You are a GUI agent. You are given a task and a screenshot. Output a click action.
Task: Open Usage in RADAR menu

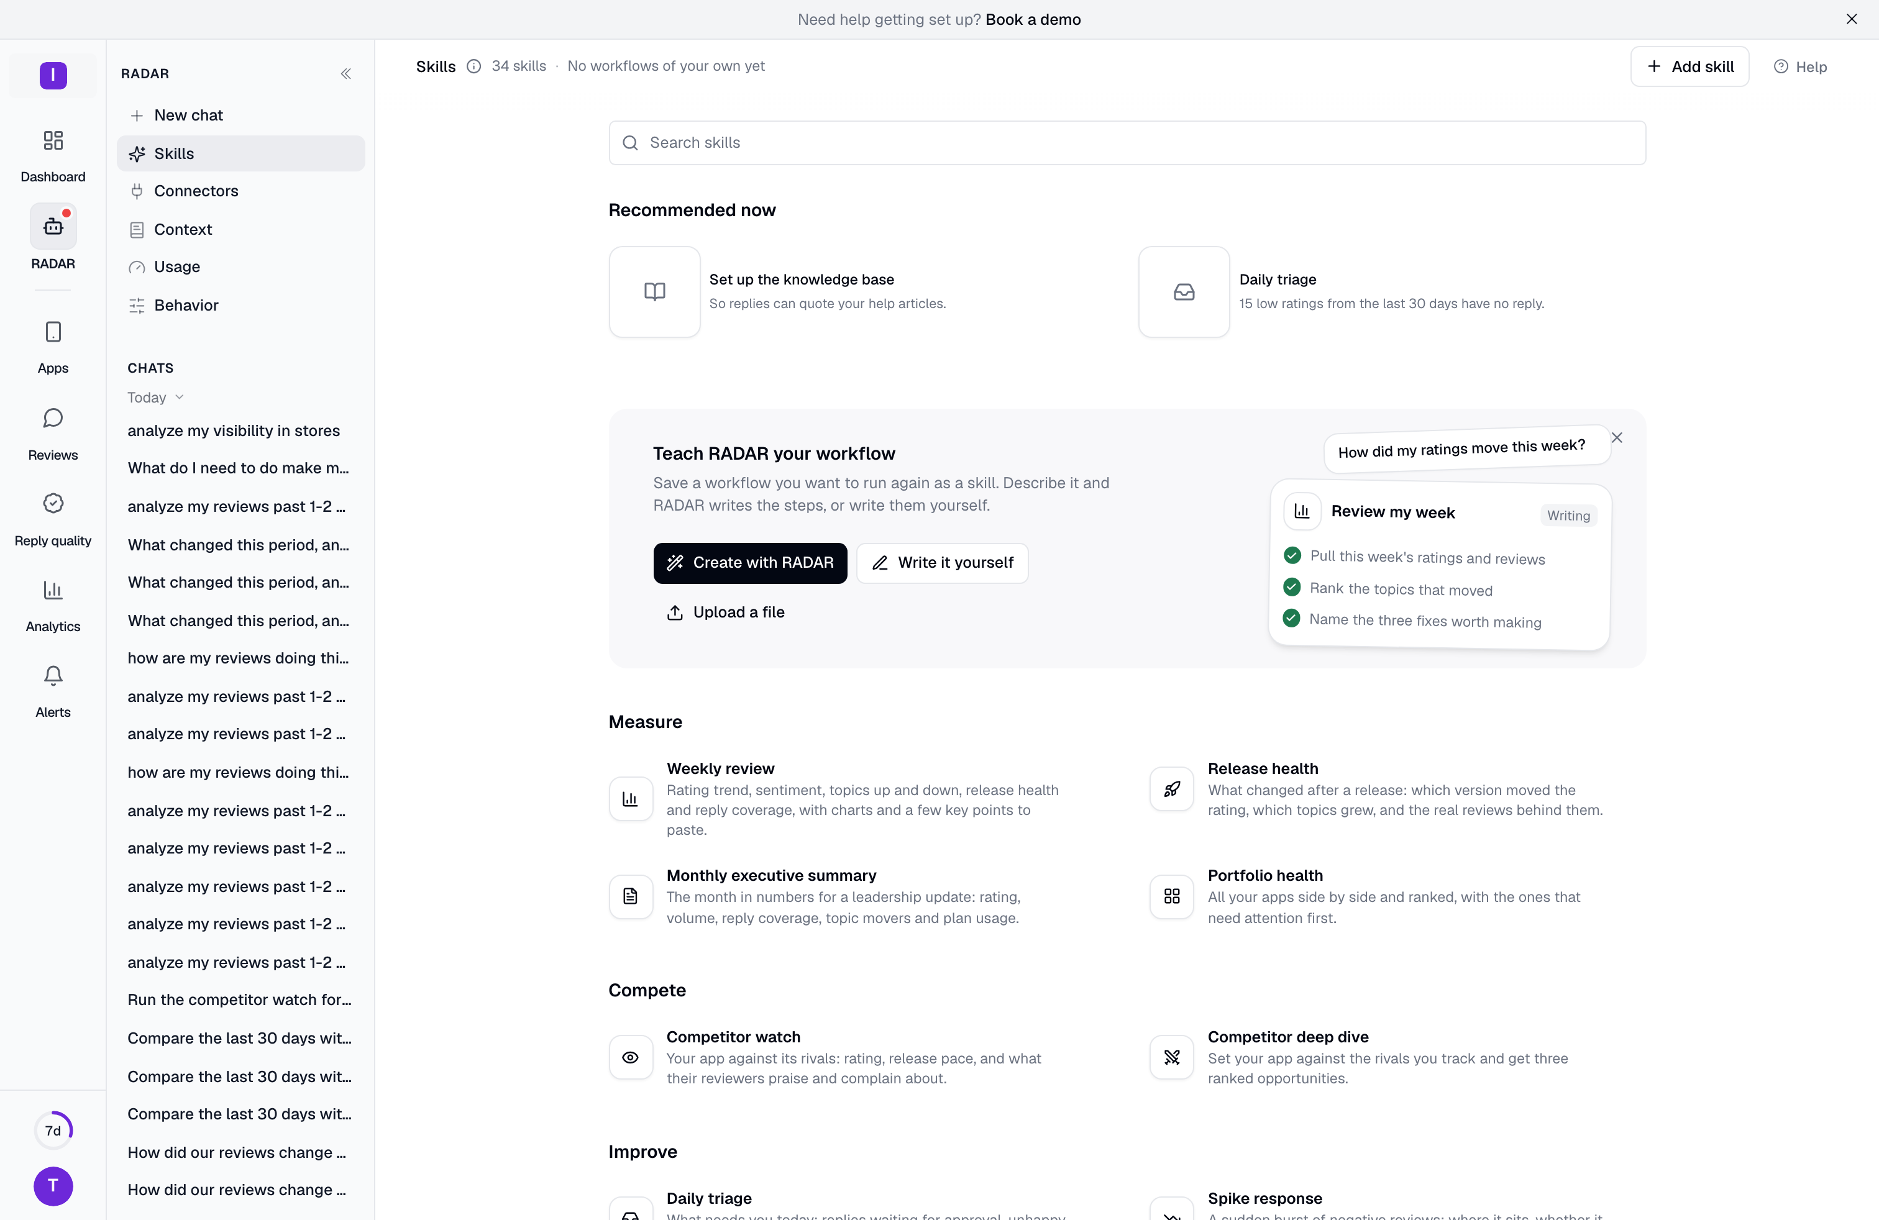241,266
